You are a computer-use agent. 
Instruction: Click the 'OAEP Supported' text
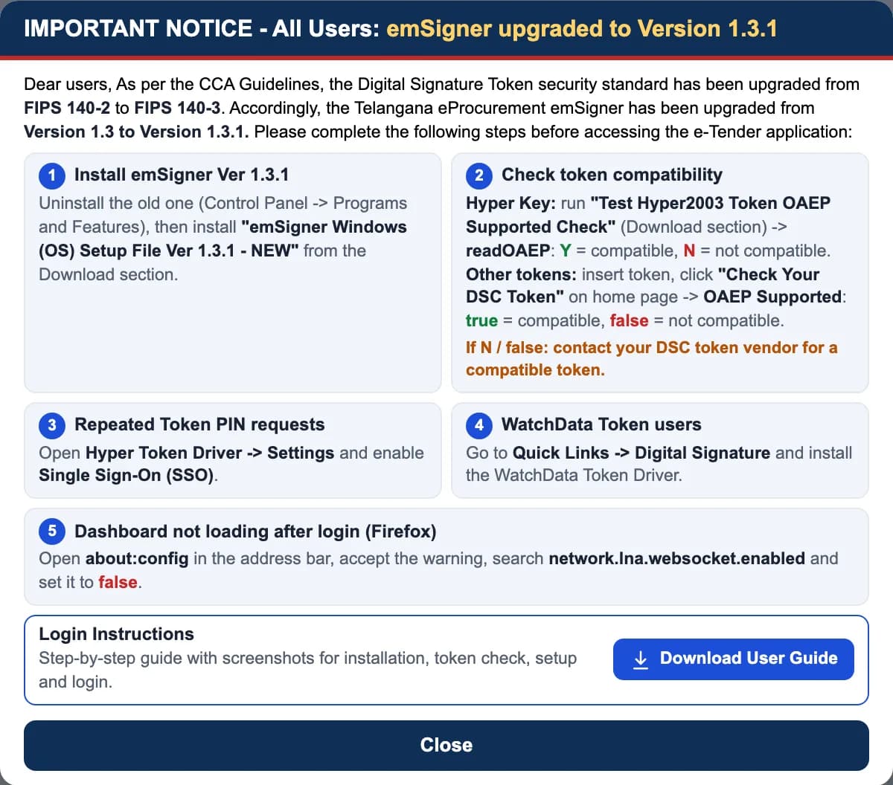772,297
